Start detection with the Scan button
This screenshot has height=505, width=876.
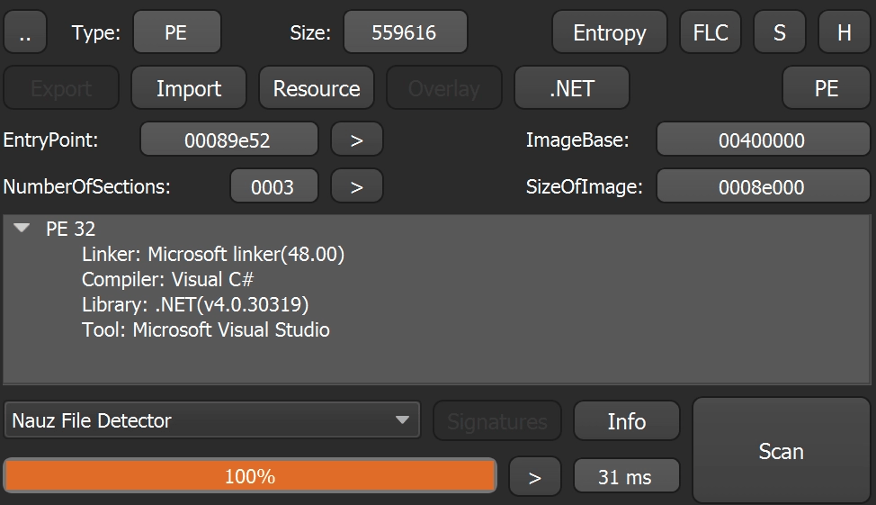tap(781, 451)
